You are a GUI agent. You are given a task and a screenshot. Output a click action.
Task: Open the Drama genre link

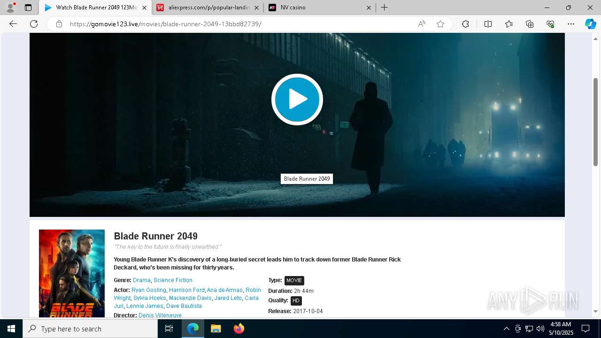click(x=142, y=280)
